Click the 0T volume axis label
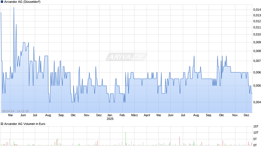The height and width of the screenshot is (148, 264). point(255,145)
